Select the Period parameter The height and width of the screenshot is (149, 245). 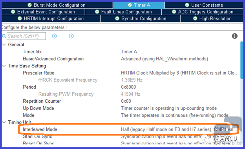pos(29,87)
